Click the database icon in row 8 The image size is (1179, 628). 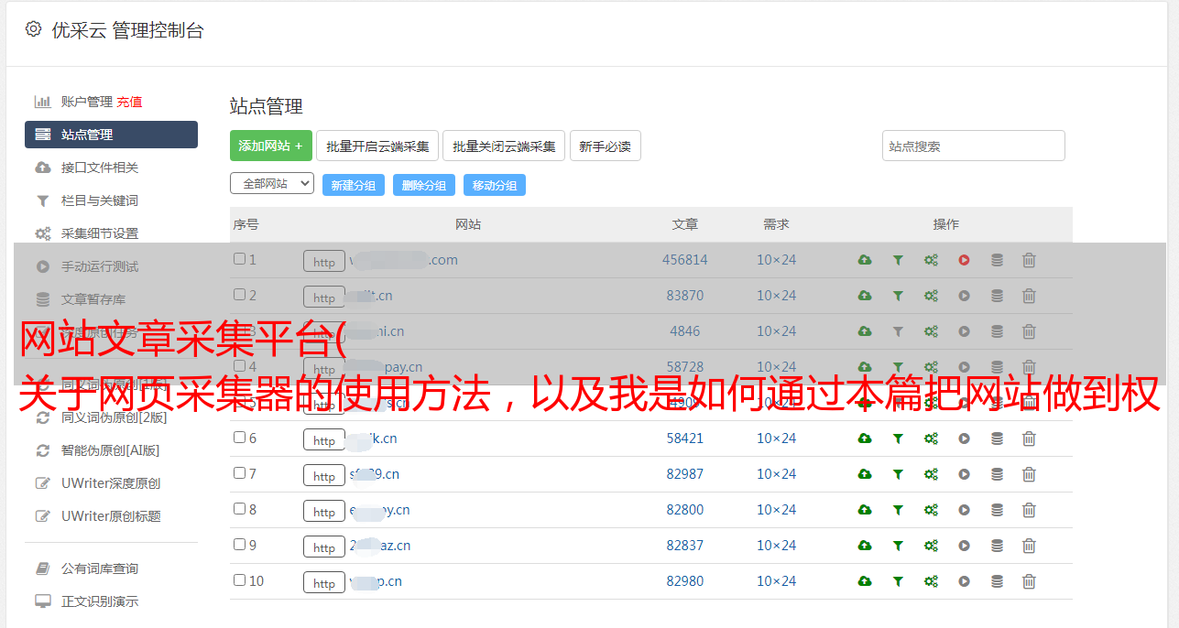click(x=997, y=510)
